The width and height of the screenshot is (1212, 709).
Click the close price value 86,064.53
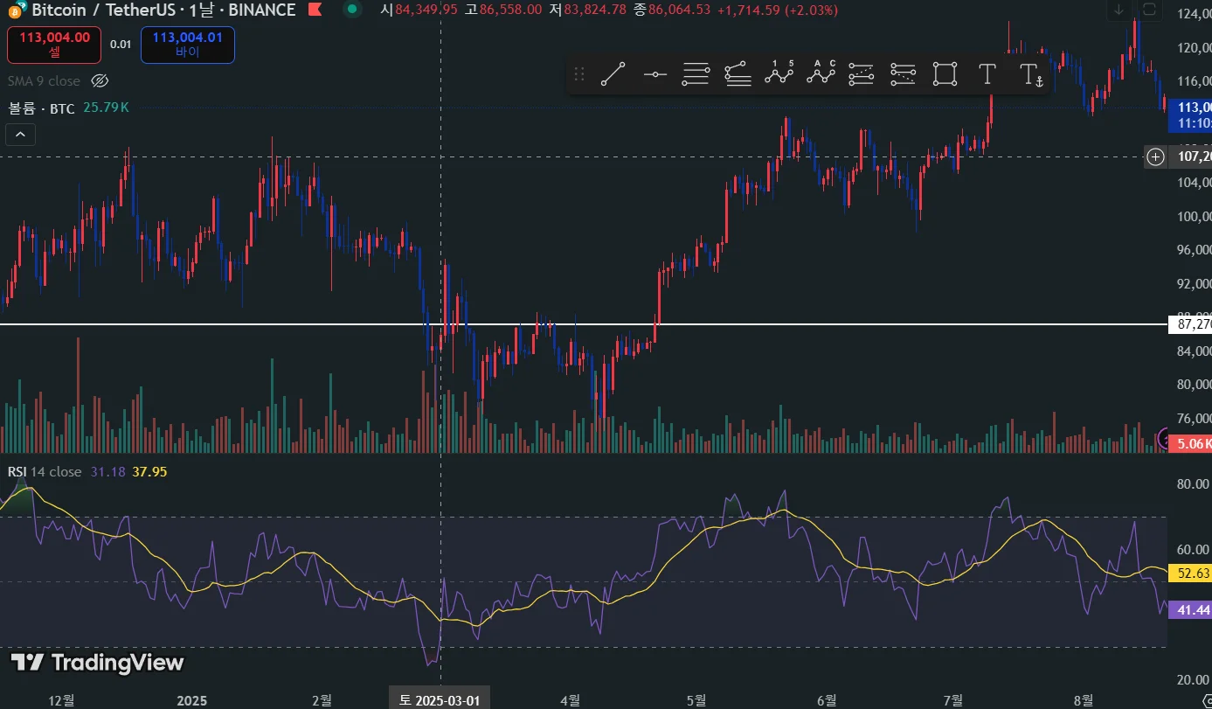[679, 10]
